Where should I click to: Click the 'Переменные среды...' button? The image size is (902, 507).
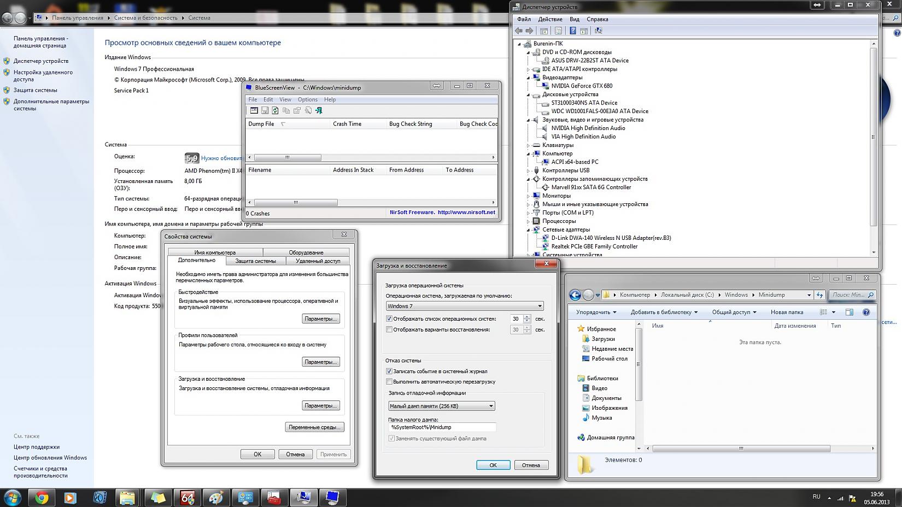(x=314, y=427)
